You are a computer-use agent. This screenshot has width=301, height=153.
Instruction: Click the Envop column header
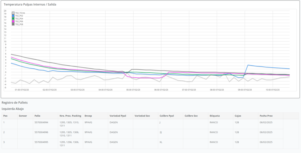[88, 116]
